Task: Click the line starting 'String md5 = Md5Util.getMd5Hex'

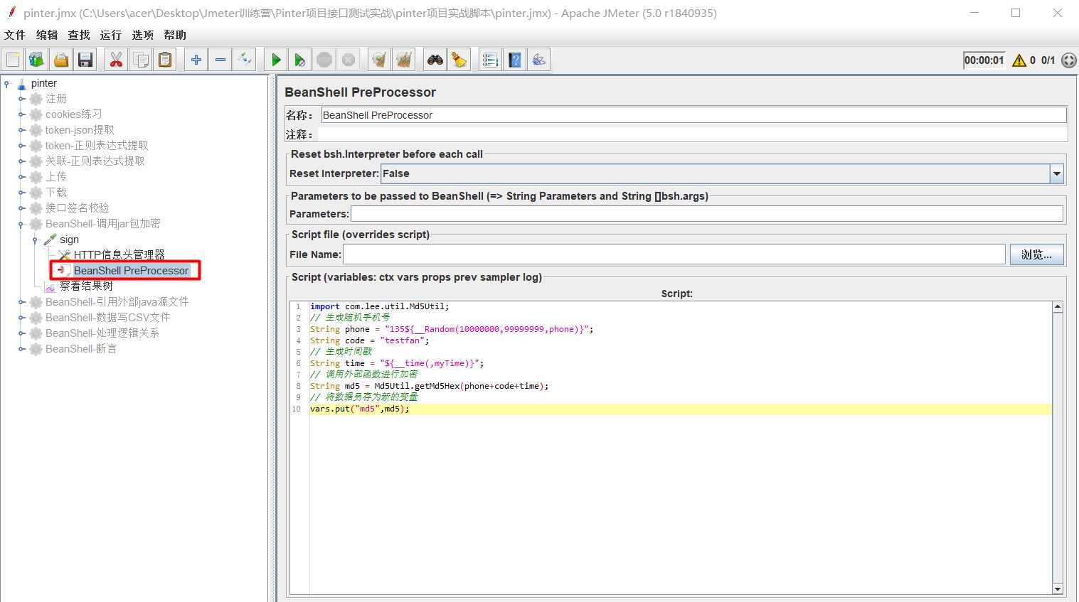Action: [429, 386]
